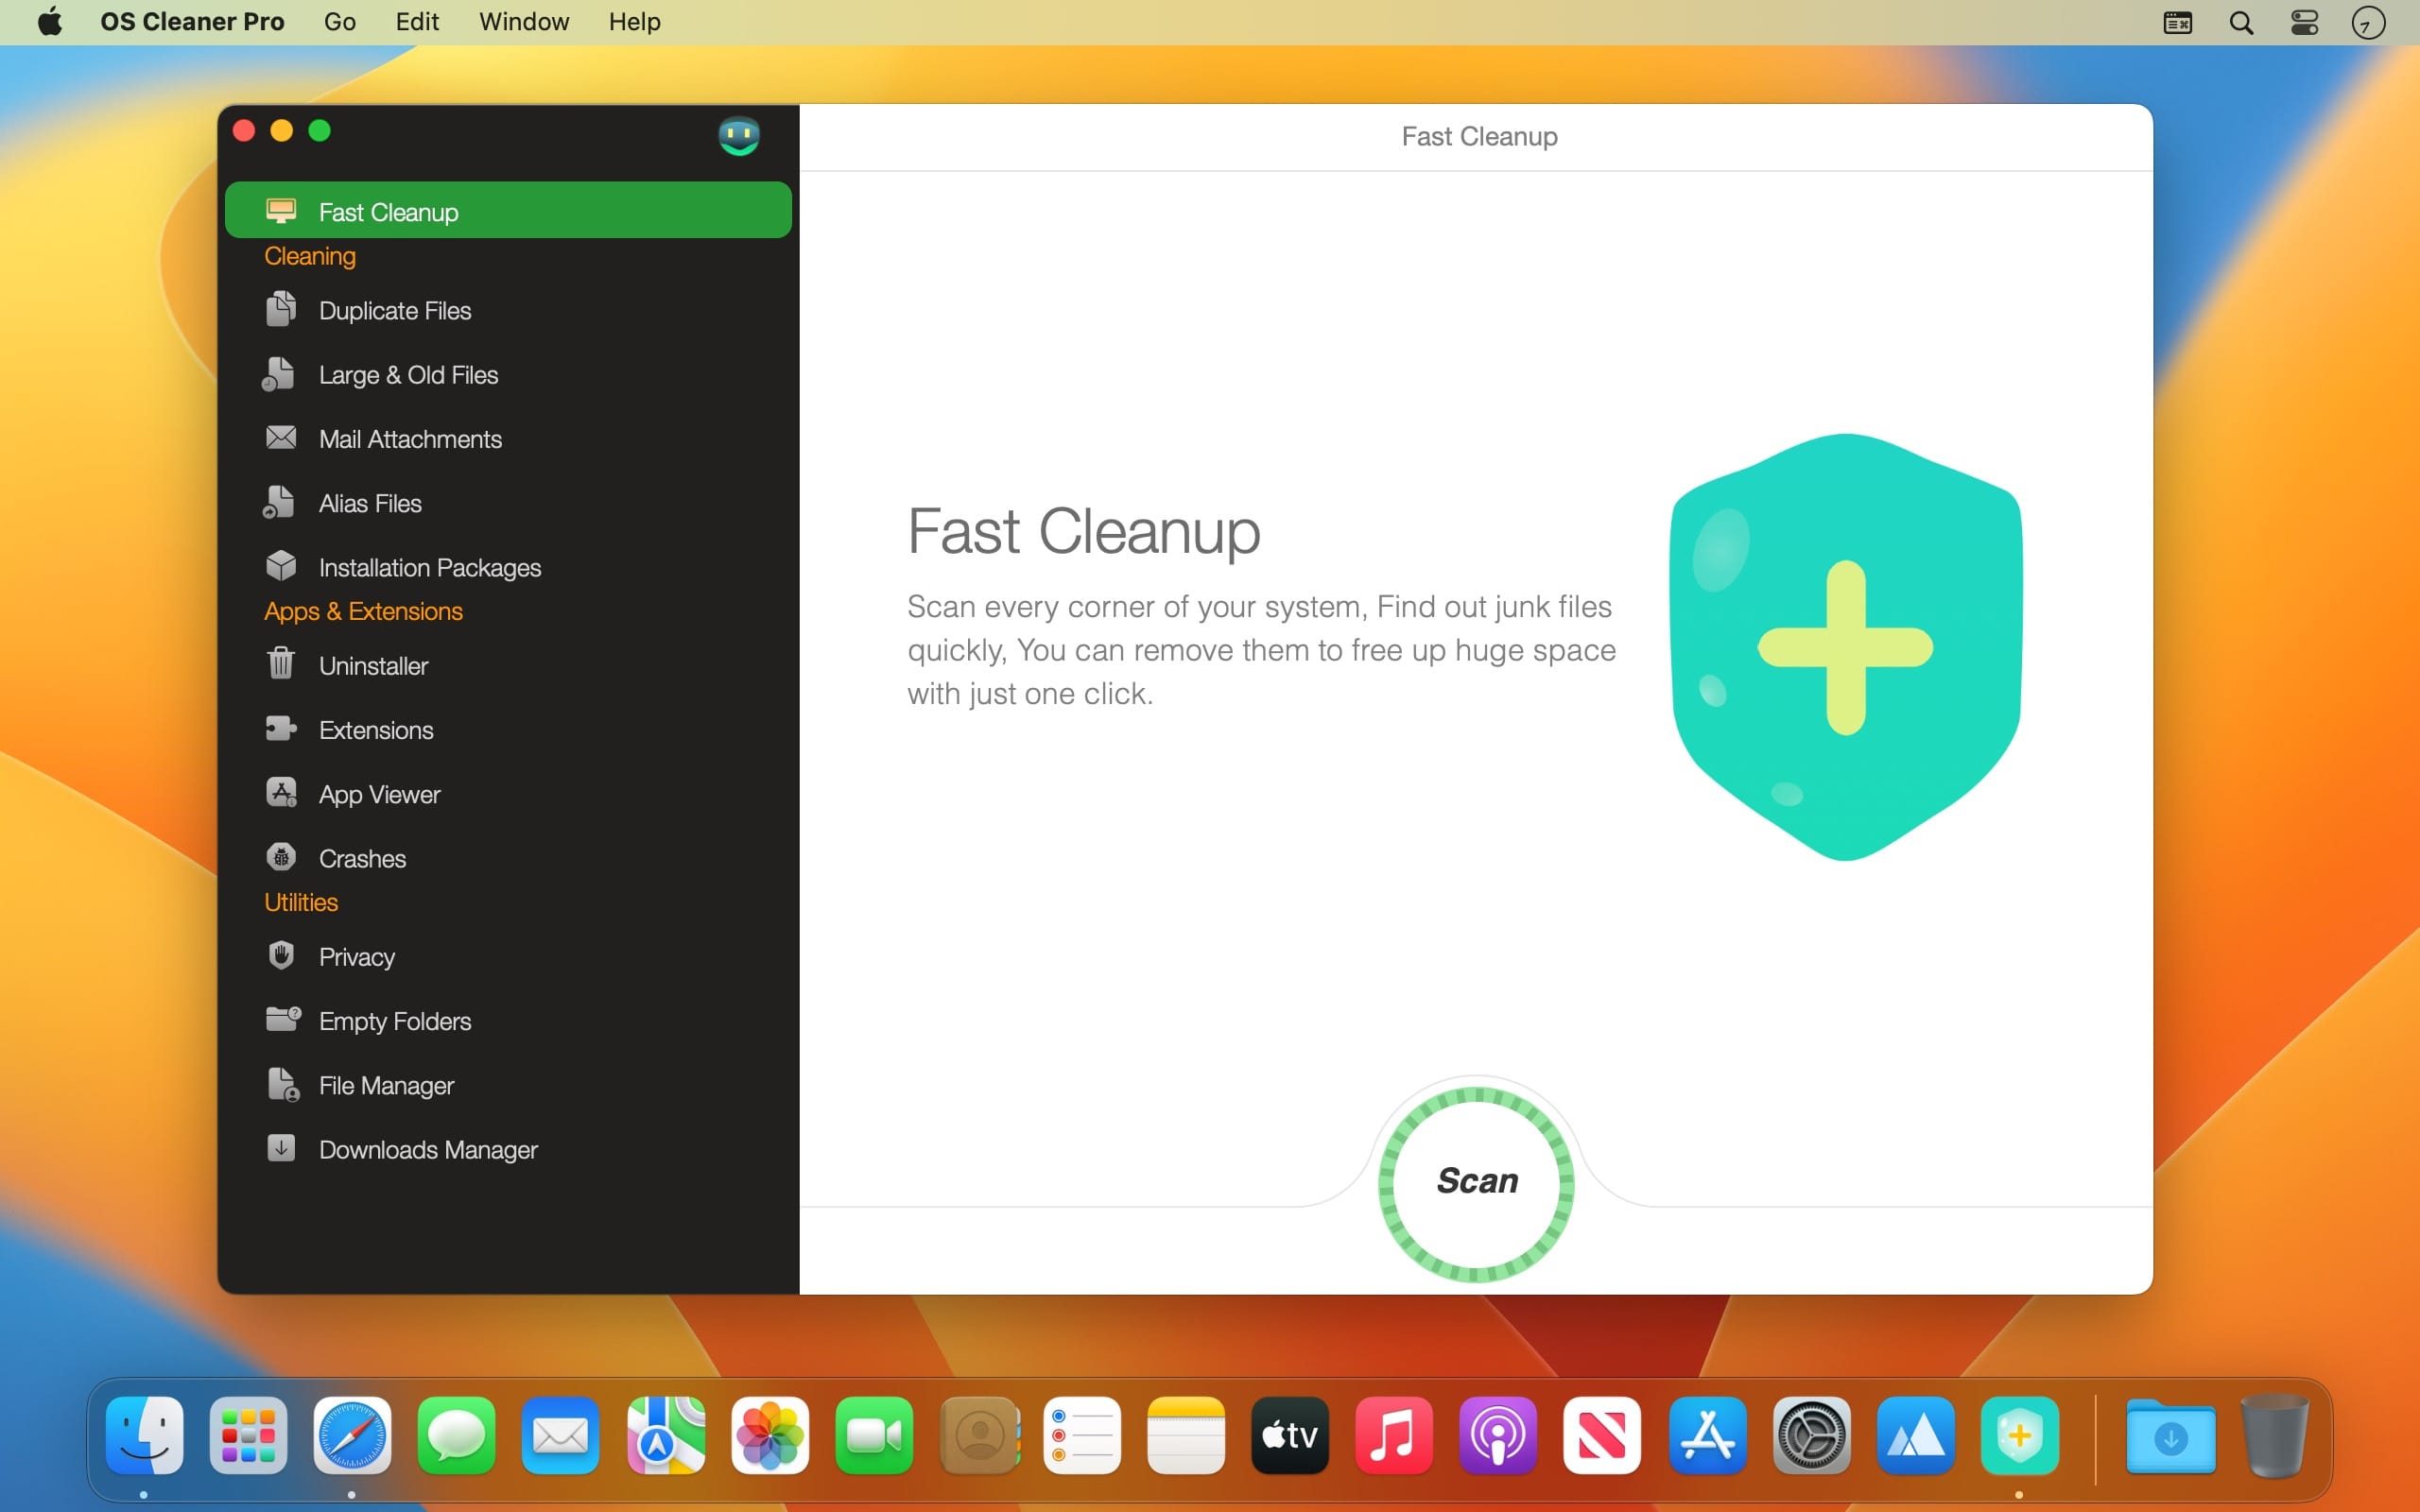The width and height of the screenshot is (2420, 1512).
Task: Open Installation Packages section
Action: (x=429, y=567)
